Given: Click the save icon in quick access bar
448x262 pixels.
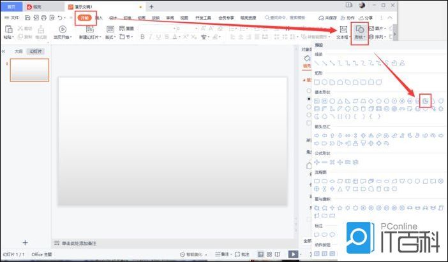Looking at the screenshot, I should tap(27, 18).
